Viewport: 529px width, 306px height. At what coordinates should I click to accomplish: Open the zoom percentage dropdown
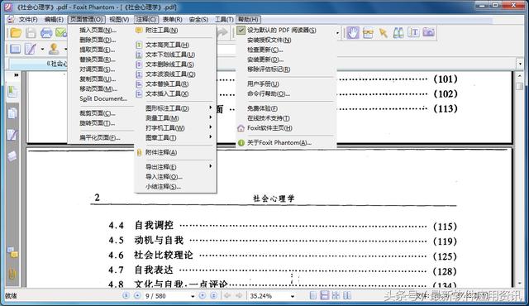(293, 296)
